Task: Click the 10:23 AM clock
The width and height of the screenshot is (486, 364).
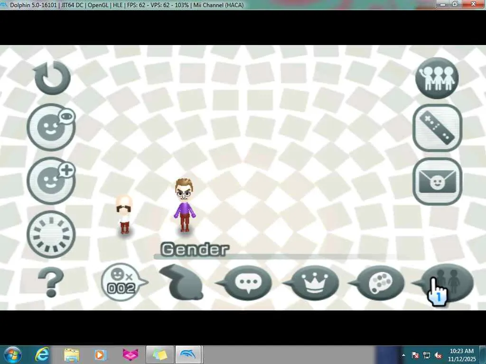Action: 461,351
